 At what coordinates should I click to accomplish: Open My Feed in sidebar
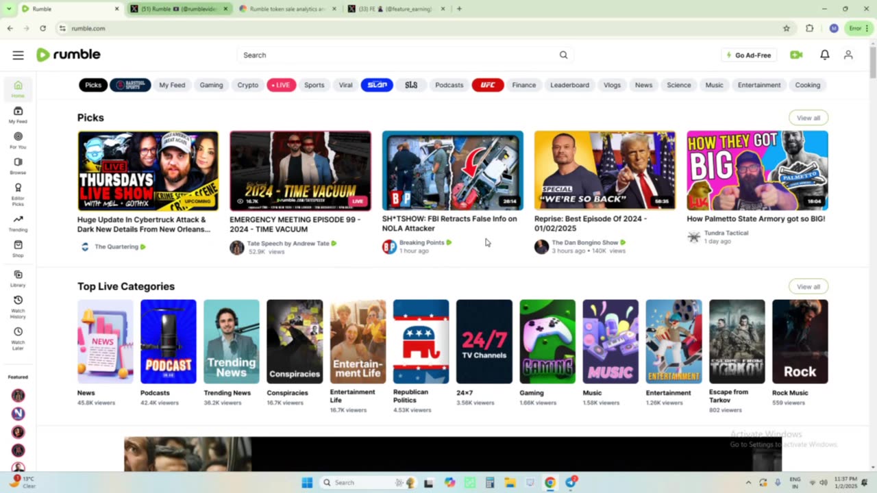tap(18, 115)
